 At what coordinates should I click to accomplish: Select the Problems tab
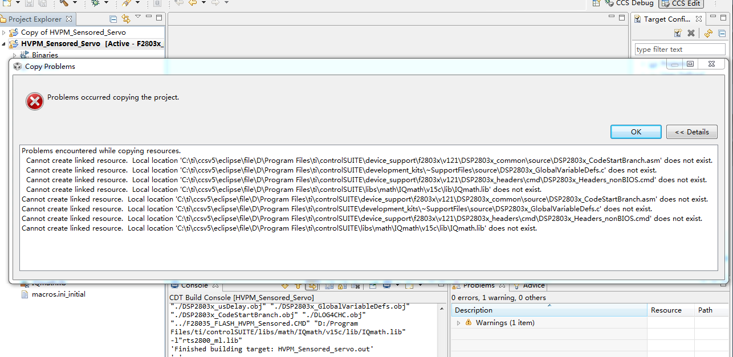(x=479, y=285)
